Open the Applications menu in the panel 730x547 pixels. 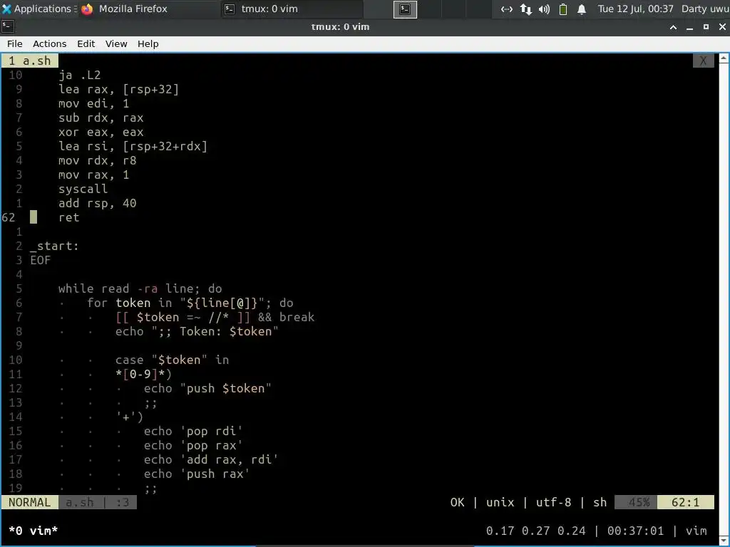[x=37, y=9]
